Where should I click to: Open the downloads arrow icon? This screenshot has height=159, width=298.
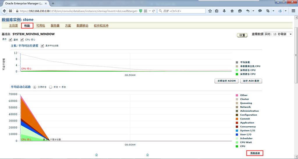click(x=224, y=11)
